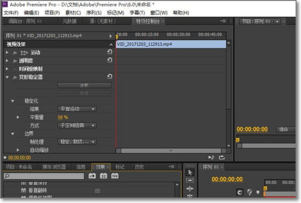This screenshot has height=203, width=301.
Task: Select the Track Select tool
Action: [190, 180]
